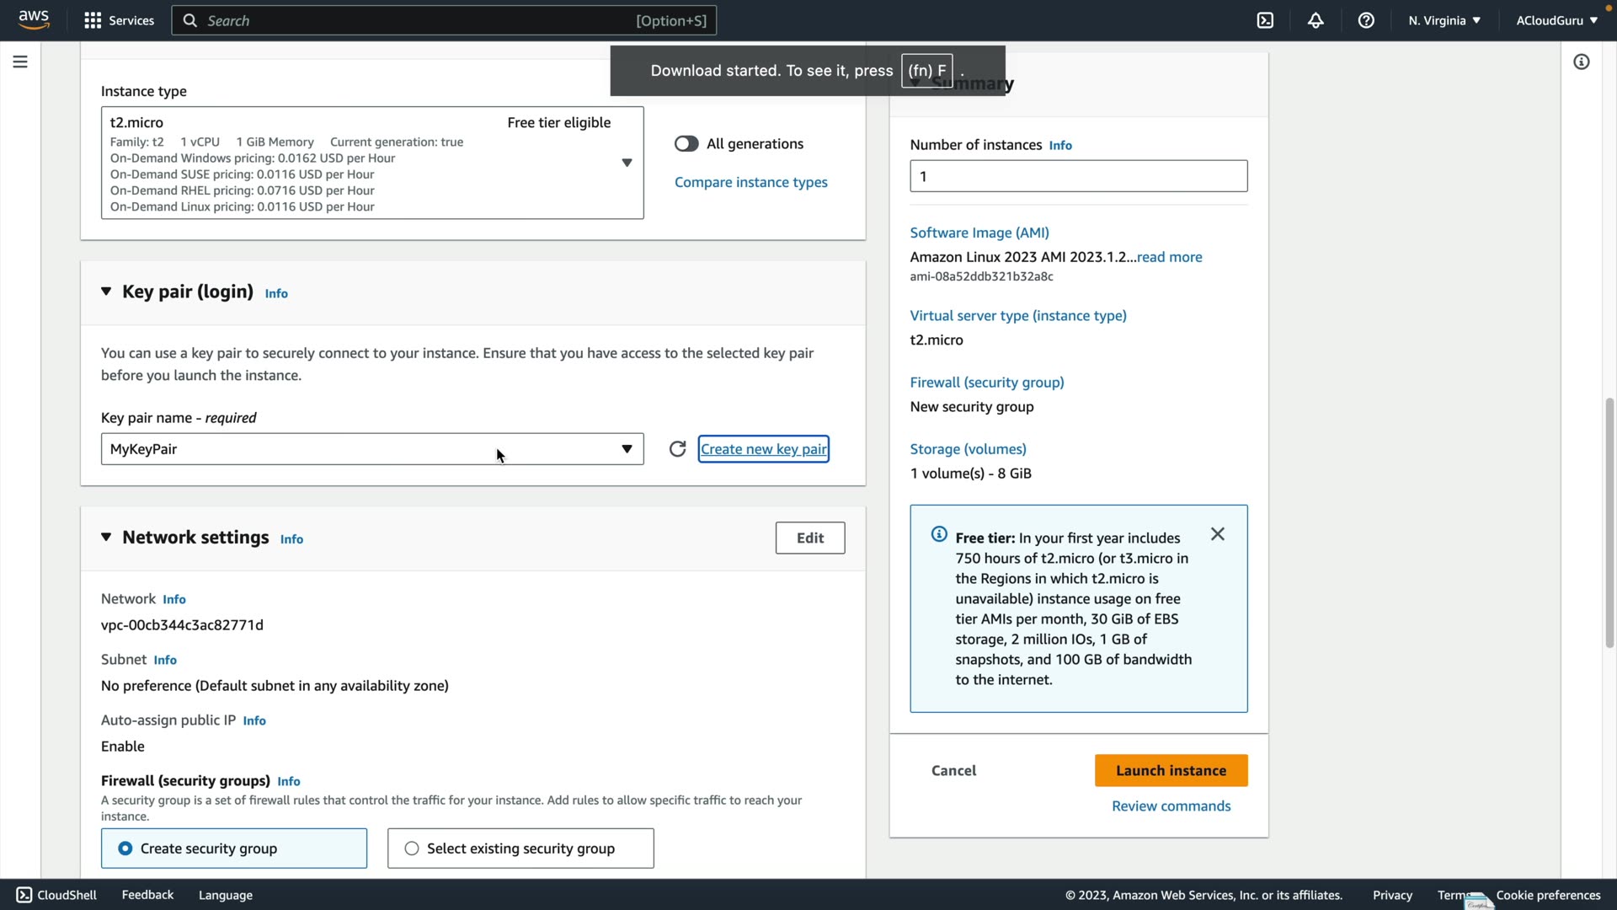Expand the left hamburger navigation menu
The height and width of the screenshot is (910, 1617).
[20, 62]
